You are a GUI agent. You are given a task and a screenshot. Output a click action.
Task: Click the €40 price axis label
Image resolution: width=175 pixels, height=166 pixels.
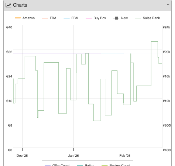[9, 27]
